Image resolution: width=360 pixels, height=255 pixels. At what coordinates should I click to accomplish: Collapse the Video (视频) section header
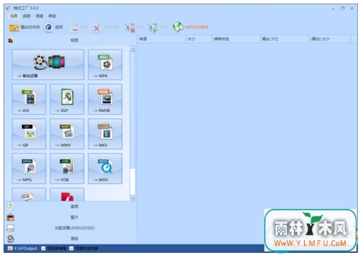pos(70,40)
